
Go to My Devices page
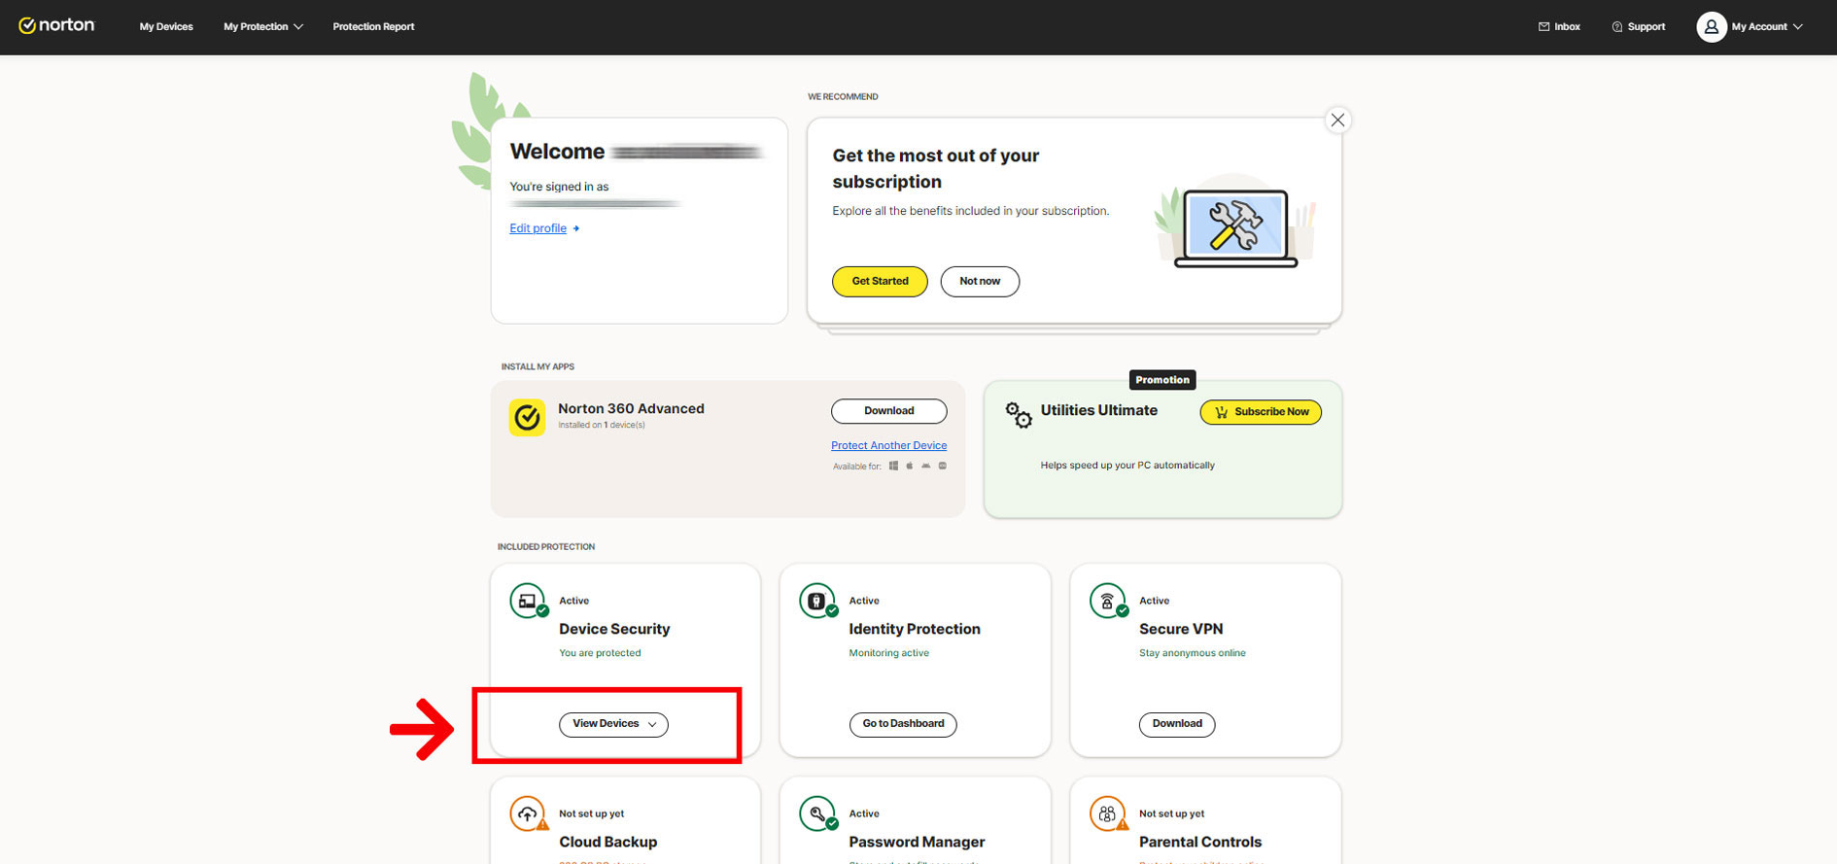pos(166,27)
